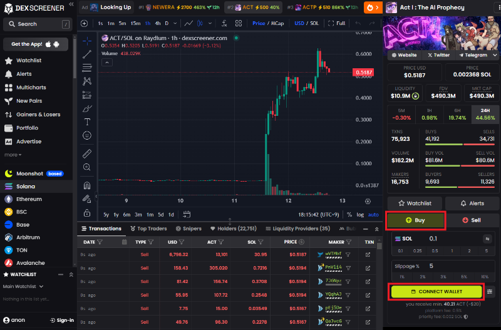
Task: Collapse the indicator legend arrow
Action: pyautogui.click(x=107, y=63)
